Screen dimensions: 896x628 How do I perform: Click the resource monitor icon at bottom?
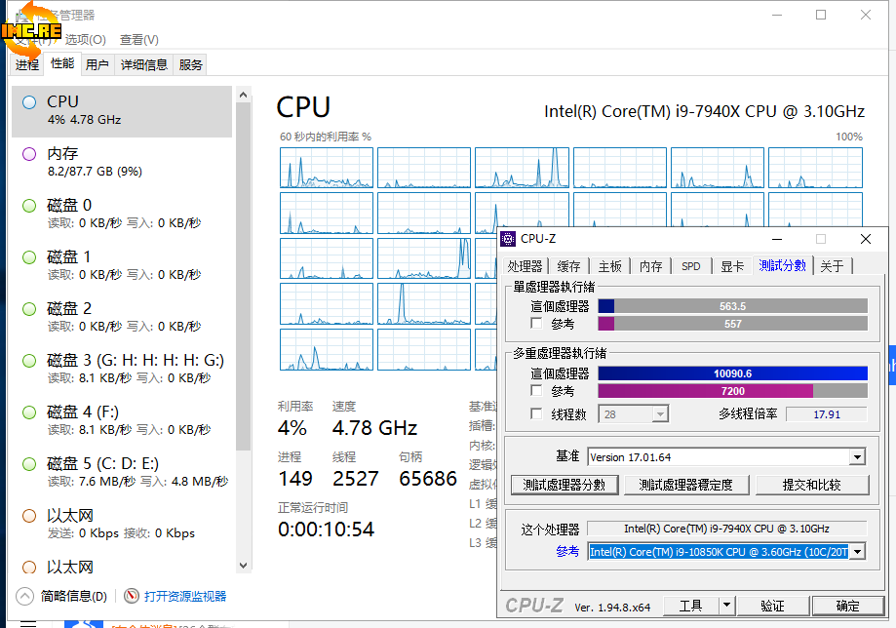pos(132,596)
